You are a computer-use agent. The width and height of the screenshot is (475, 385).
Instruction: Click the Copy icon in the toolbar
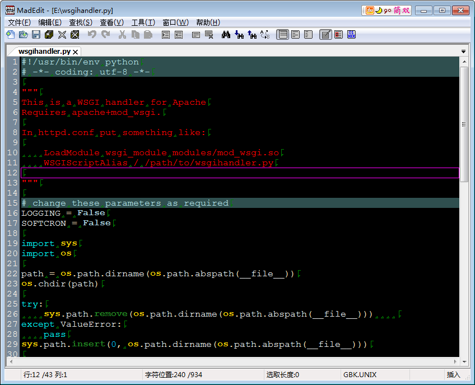(x=136, y=35)
